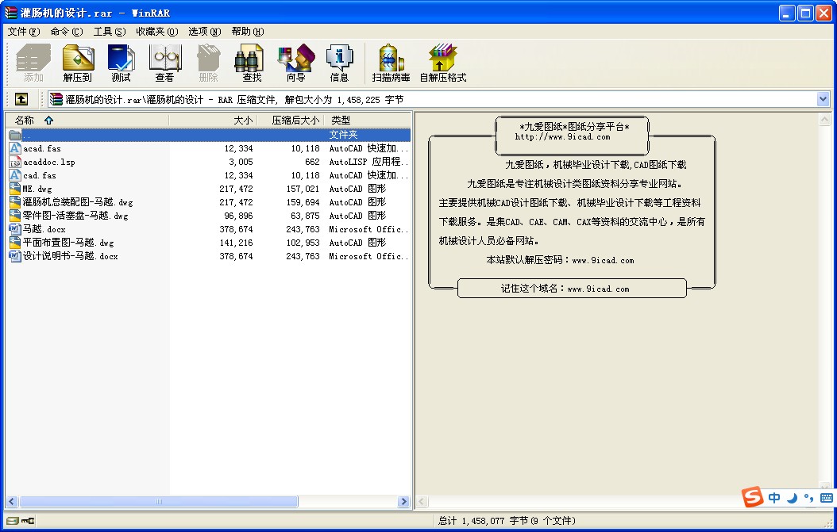Click the ME.dwg file icon
The height and width of the screenshot is (532, 837).
click(x=15, y=189)
